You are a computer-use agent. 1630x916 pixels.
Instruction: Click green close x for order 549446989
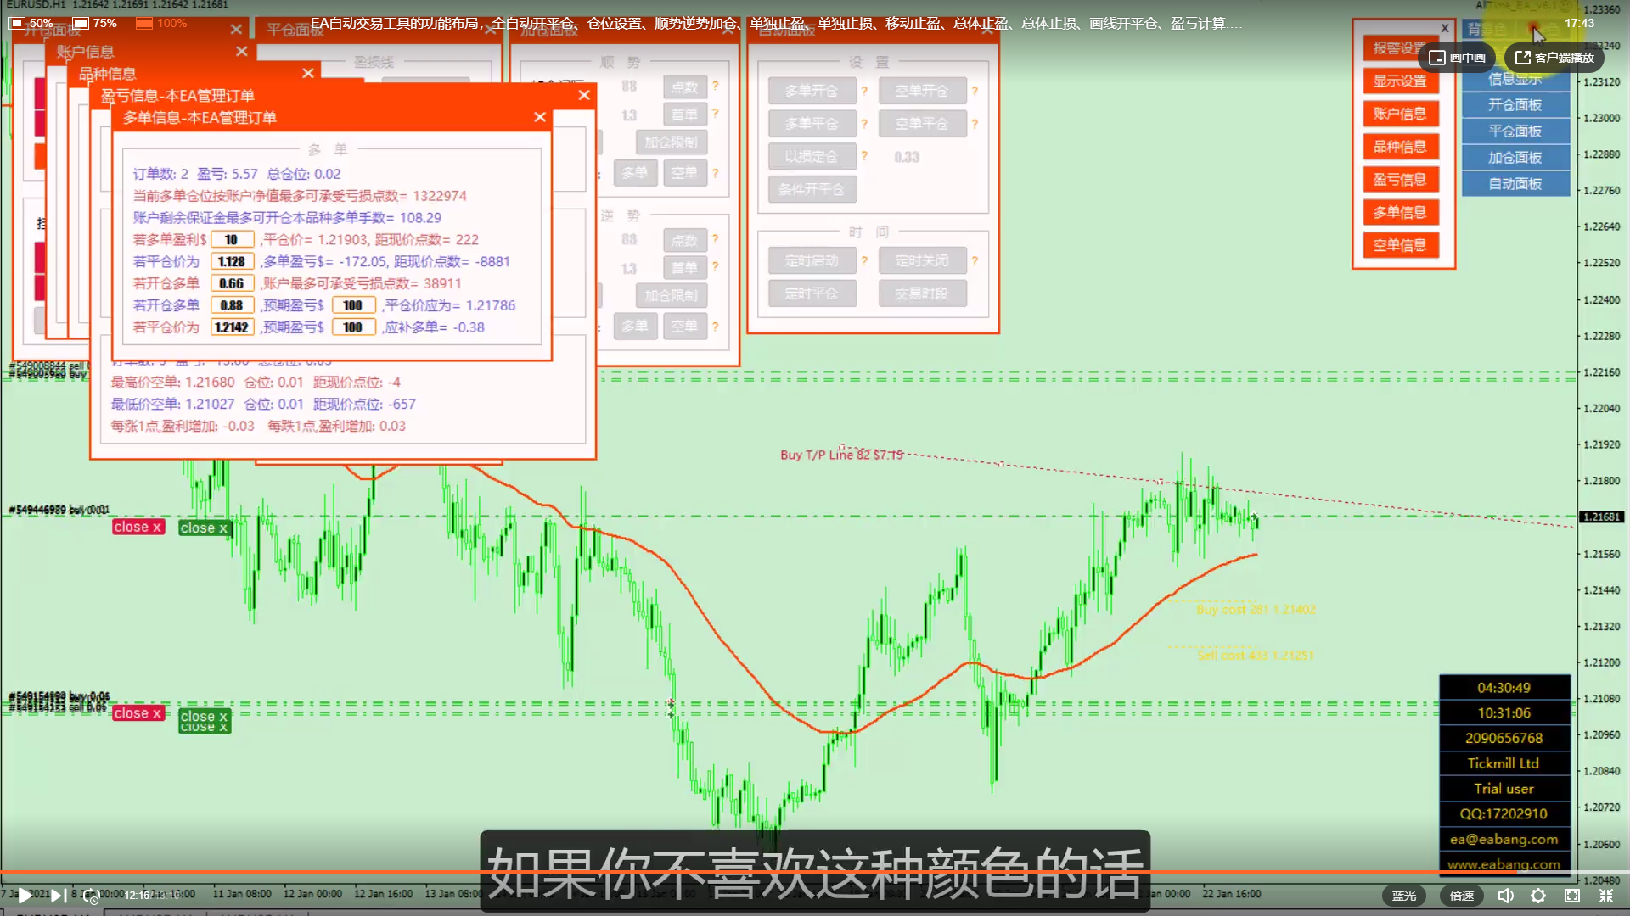pos(204,528)
